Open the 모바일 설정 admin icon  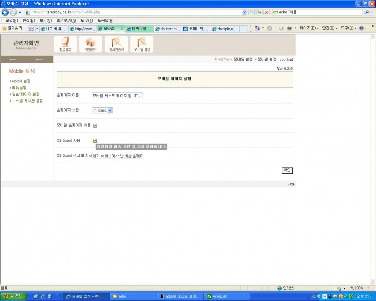[142, 44]
